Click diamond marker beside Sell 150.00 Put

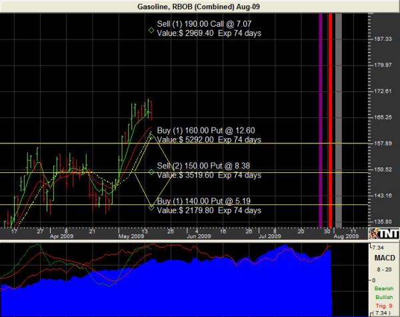[151, 172]
